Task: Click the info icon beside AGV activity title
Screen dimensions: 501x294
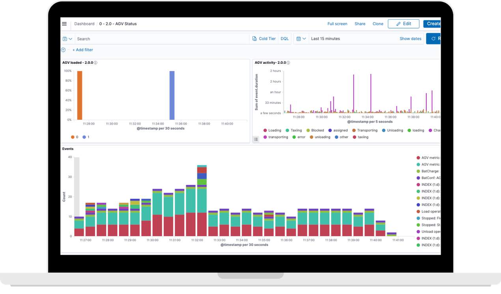Action: click(288, 63)
